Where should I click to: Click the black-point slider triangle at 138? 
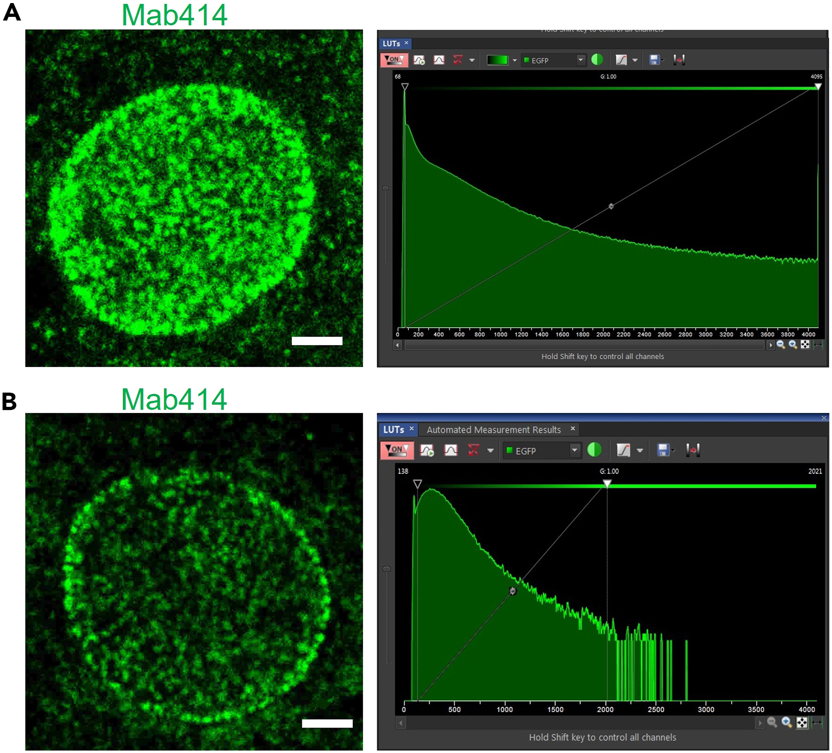[x=418, y=483]
